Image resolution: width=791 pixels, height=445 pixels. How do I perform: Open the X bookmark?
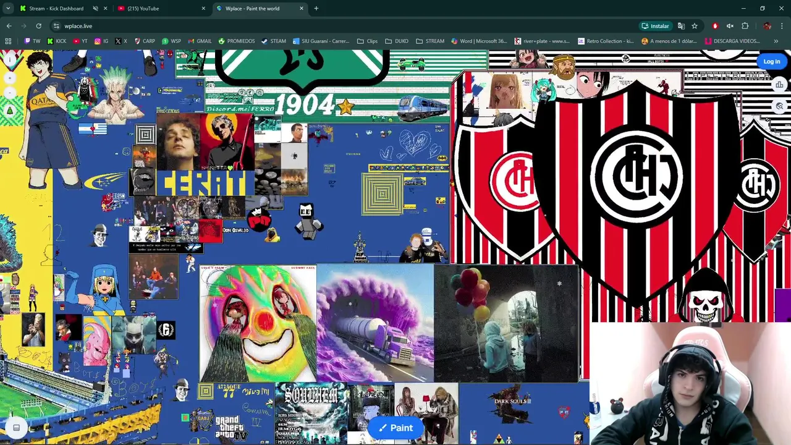(x=121, y=41)
